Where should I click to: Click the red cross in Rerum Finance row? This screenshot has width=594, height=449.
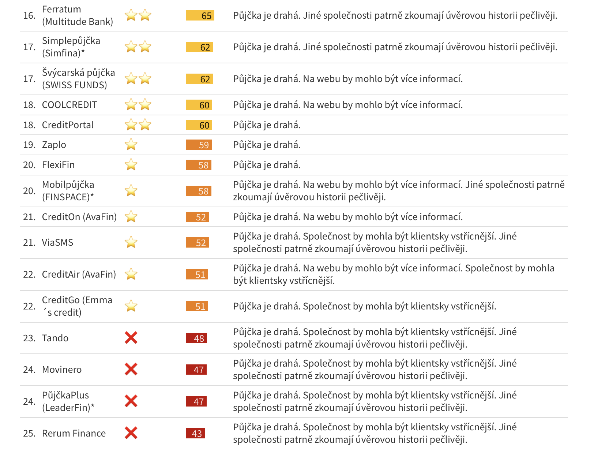tap(131, 433)
